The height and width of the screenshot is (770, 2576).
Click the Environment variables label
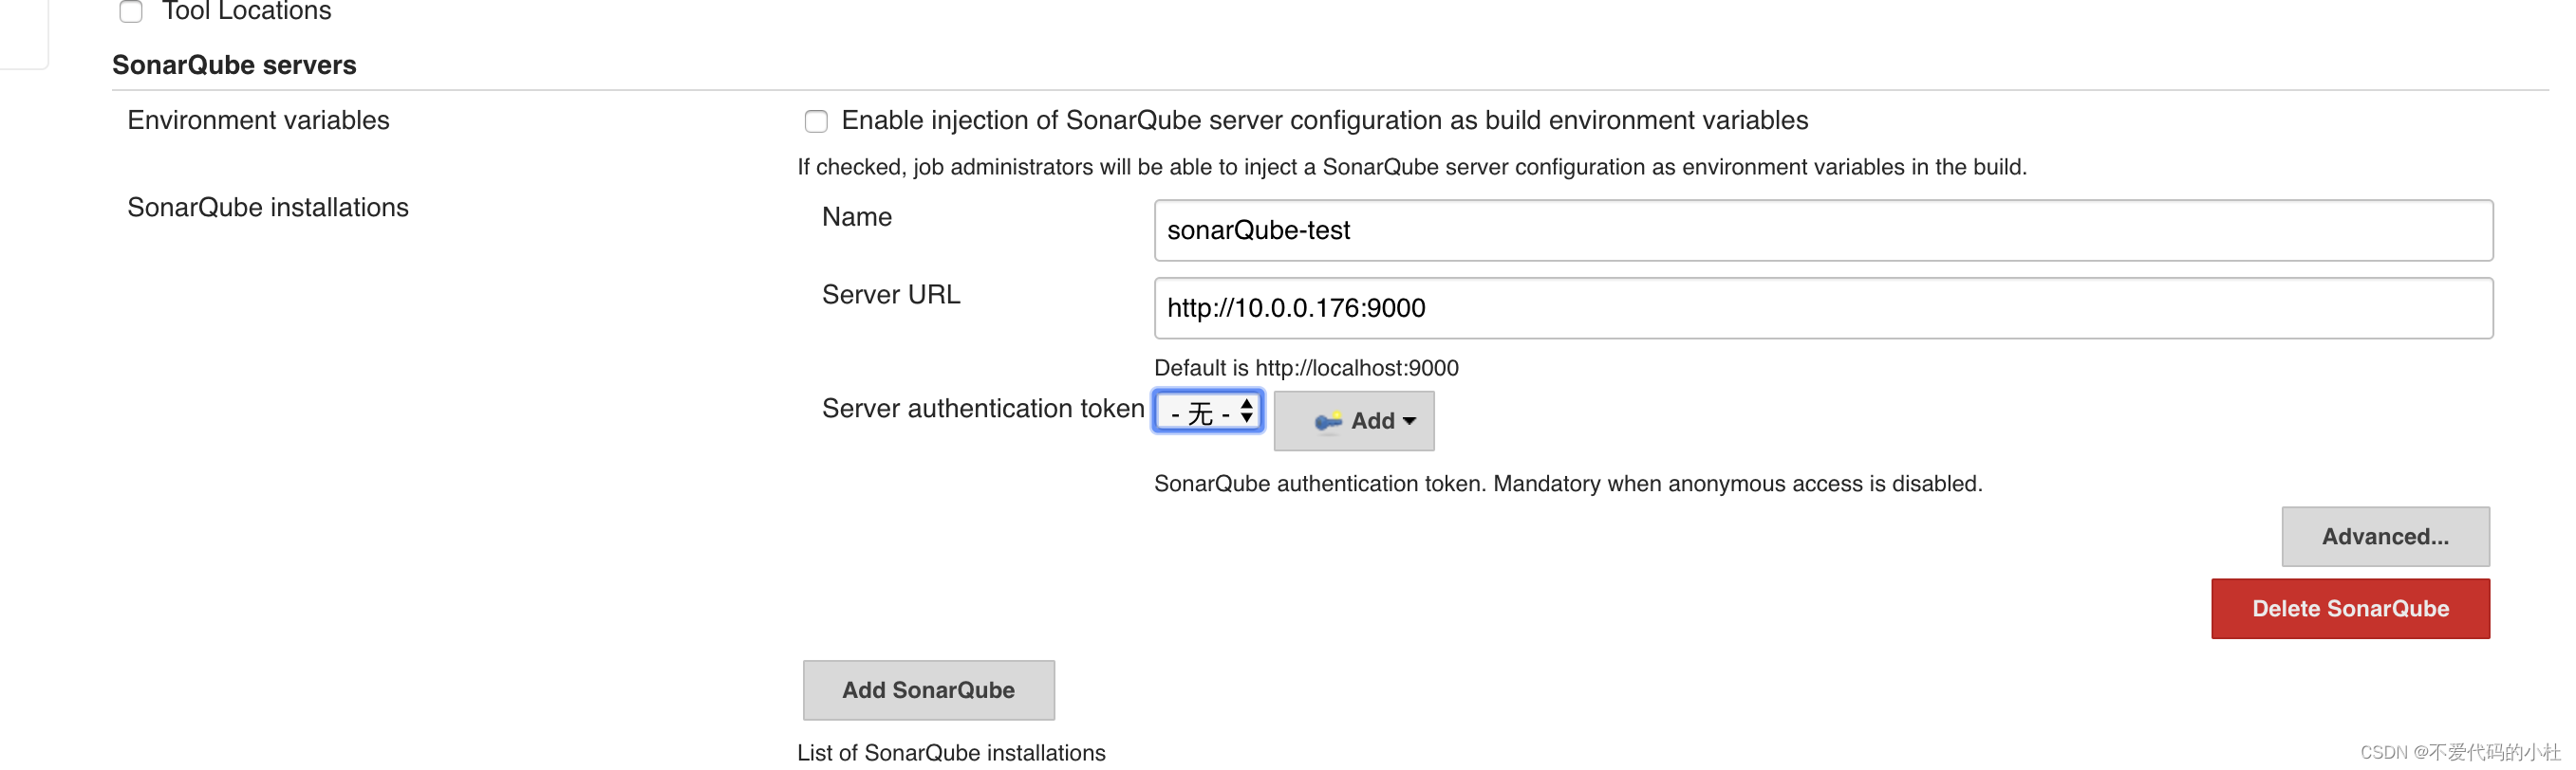click(258, 119)
